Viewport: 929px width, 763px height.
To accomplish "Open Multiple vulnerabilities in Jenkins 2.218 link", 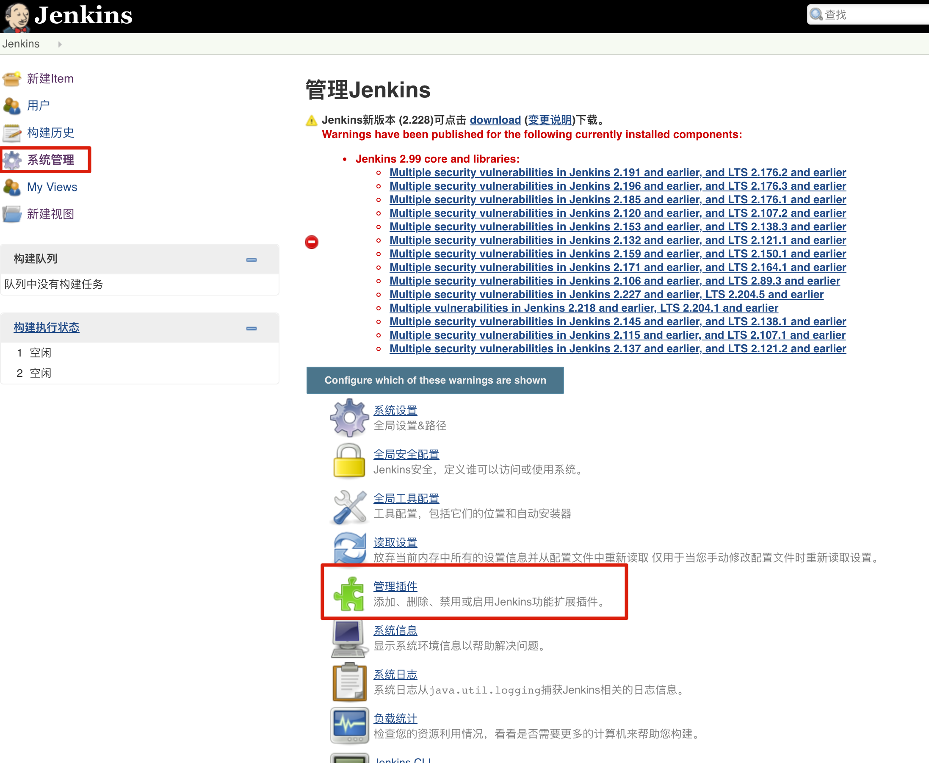I will [583, 308].
